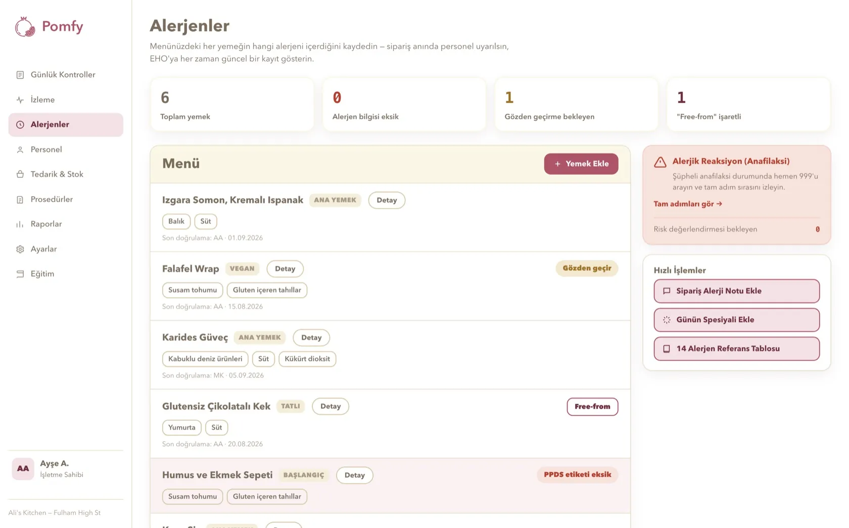Select the İzleme pulse icon

(20, 100)
